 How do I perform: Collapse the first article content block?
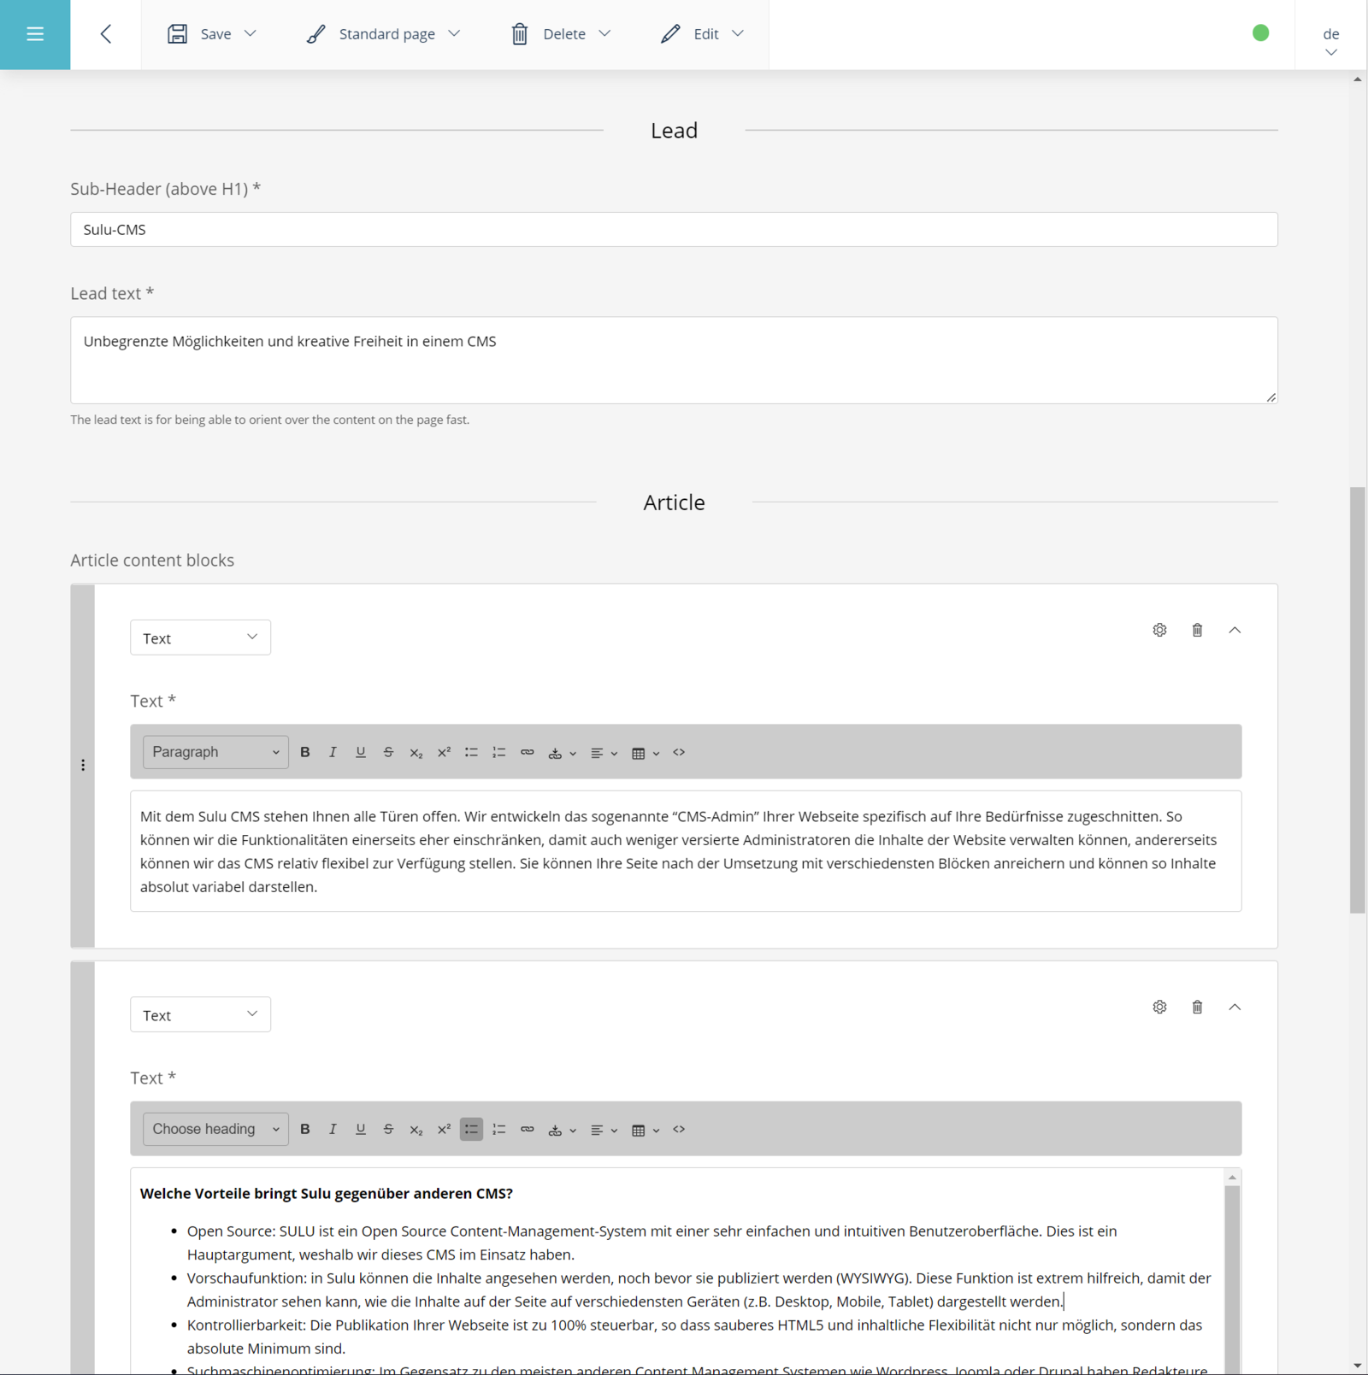pos(1235,630)
